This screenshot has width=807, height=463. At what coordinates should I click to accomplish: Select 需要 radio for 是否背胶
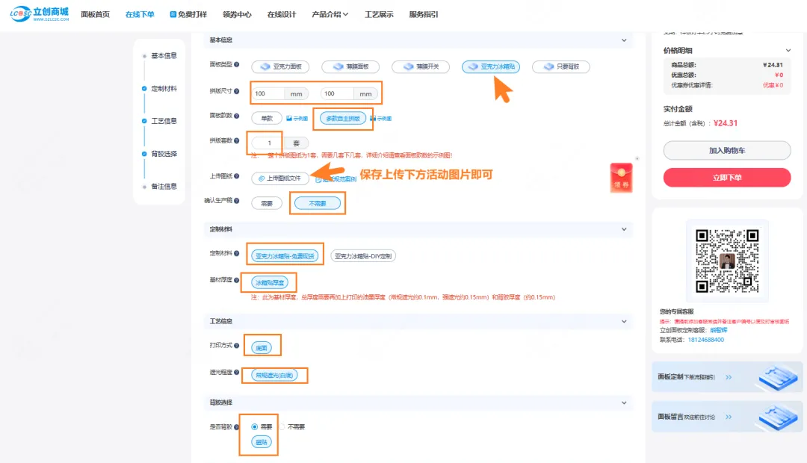[x=255, y=426]
